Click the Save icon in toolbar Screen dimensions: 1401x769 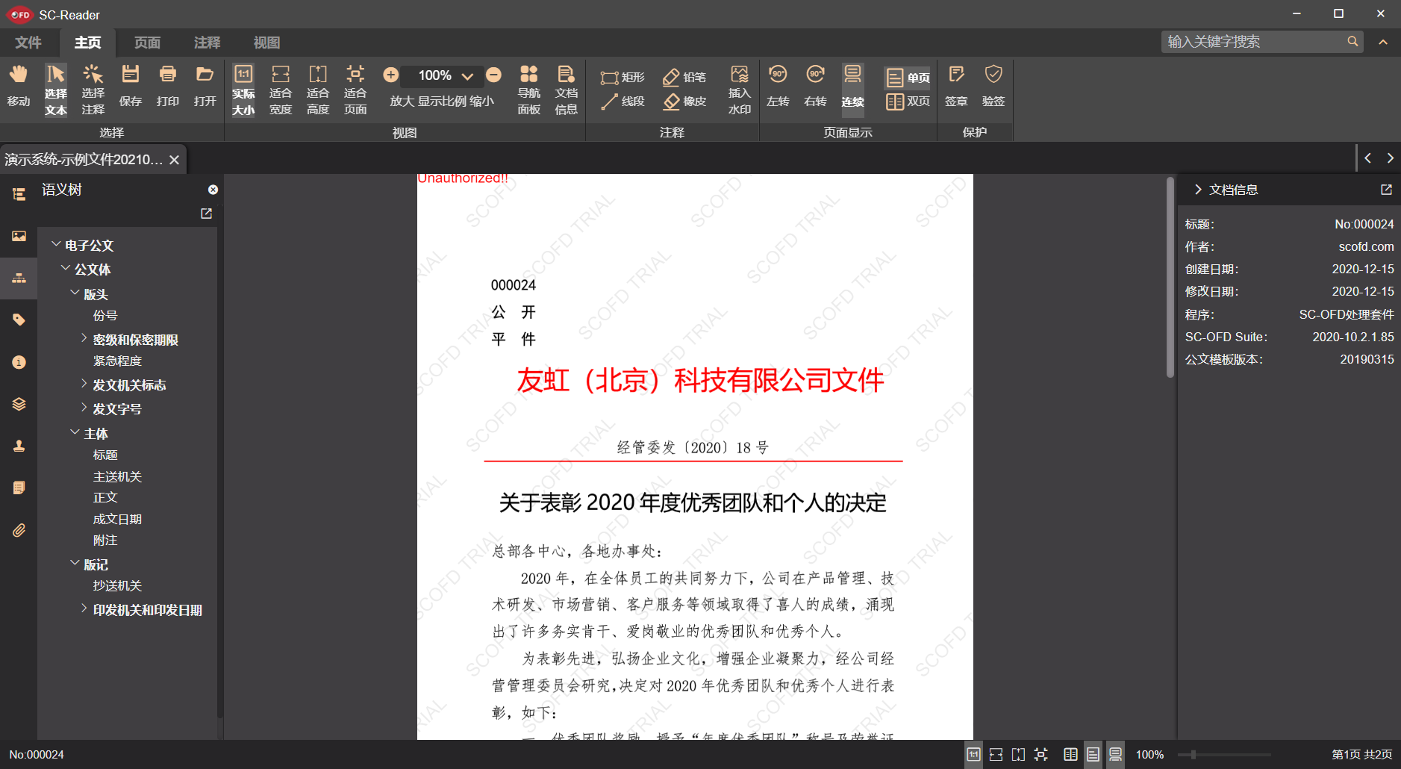[131, 86]
